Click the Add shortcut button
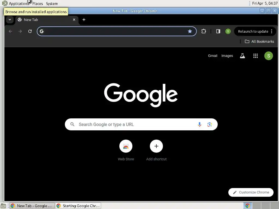Screen dimensions: 279x209 (156, 150)
